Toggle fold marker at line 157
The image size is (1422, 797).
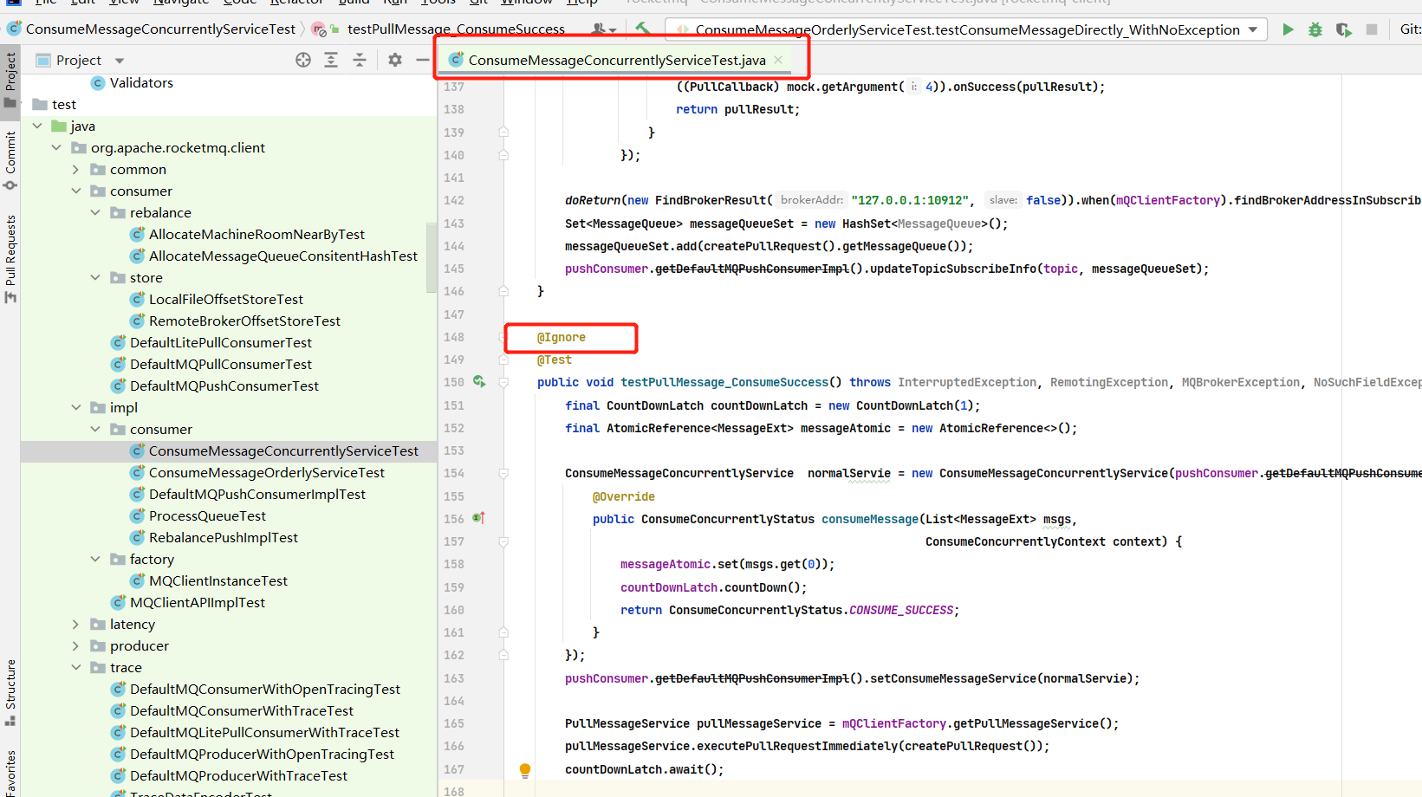503,541
